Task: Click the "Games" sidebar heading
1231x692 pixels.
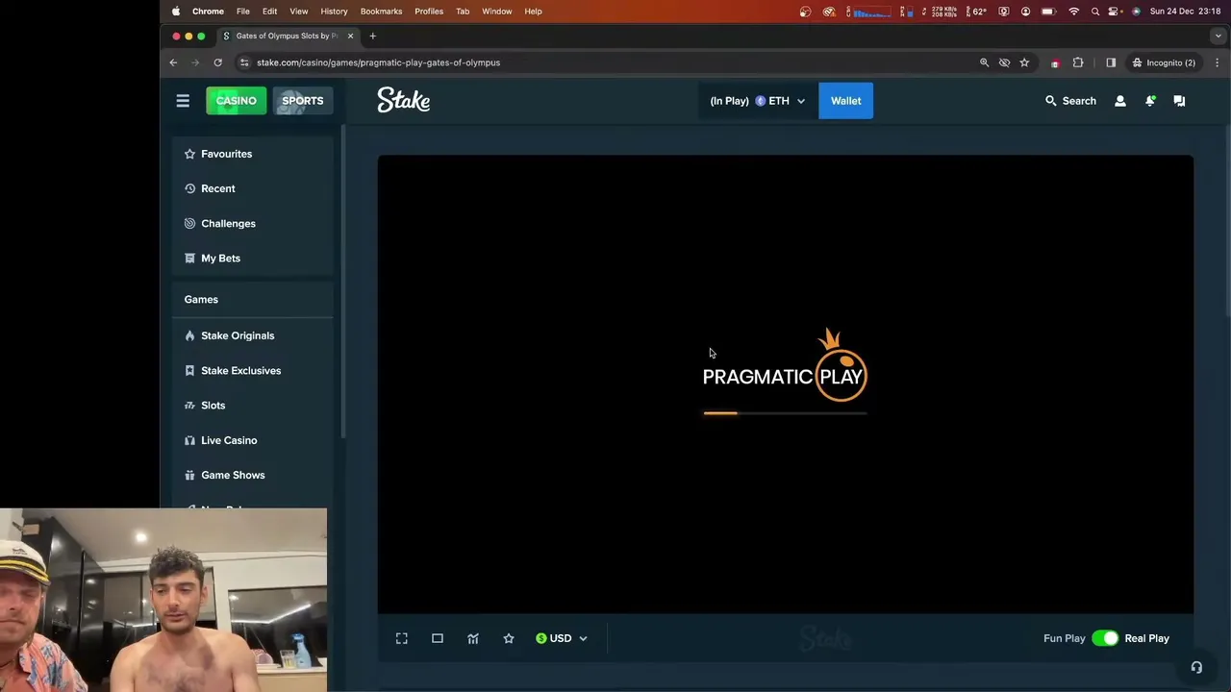Action: (x=201, y=299)
